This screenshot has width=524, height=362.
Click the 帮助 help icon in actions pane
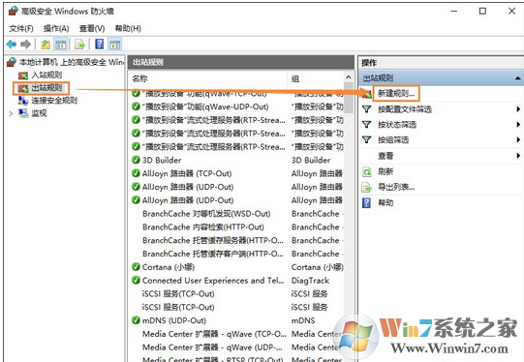pyautogui.click(x=366, y=202)
